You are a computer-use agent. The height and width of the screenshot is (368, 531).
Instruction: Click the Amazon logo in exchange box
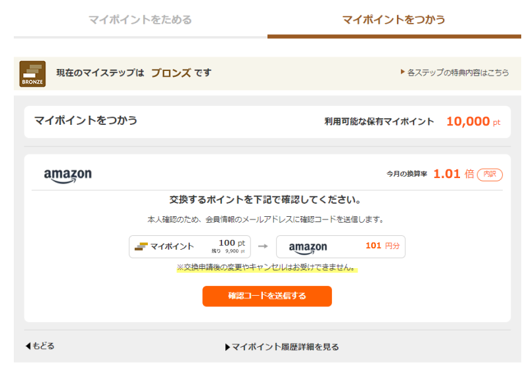(x=308, y=248)
